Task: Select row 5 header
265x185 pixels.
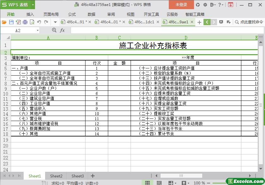Action: pos(6,68)
